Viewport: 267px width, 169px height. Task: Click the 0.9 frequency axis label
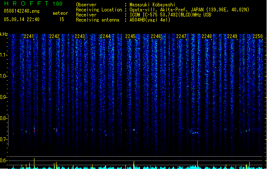(x=3, y=97)
